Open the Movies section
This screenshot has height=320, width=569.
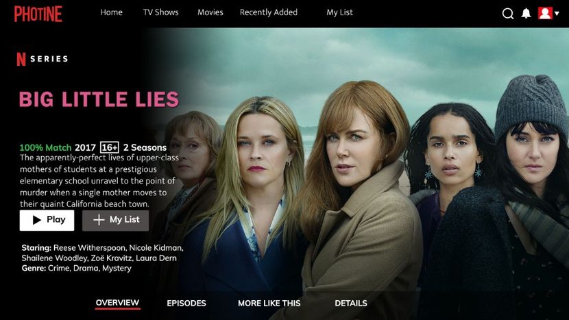point(210,12)
